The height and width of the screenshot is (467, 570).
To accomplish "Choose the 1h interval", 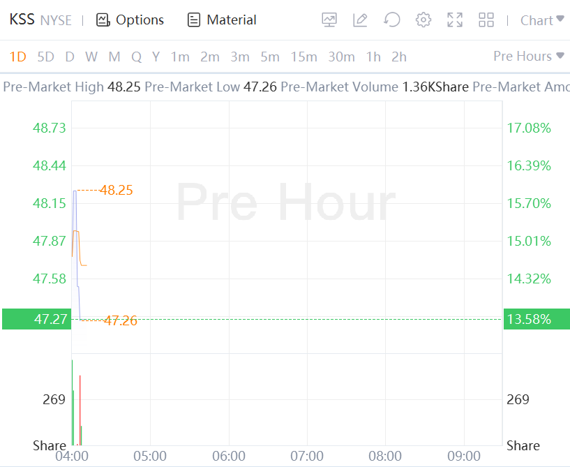I will [x=373, y=57].
